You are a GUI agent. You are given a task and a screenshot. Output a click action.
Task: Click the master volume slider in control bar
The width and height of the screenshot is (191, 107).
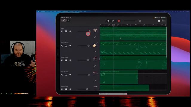pyautogui.click(x=130, y=21)
